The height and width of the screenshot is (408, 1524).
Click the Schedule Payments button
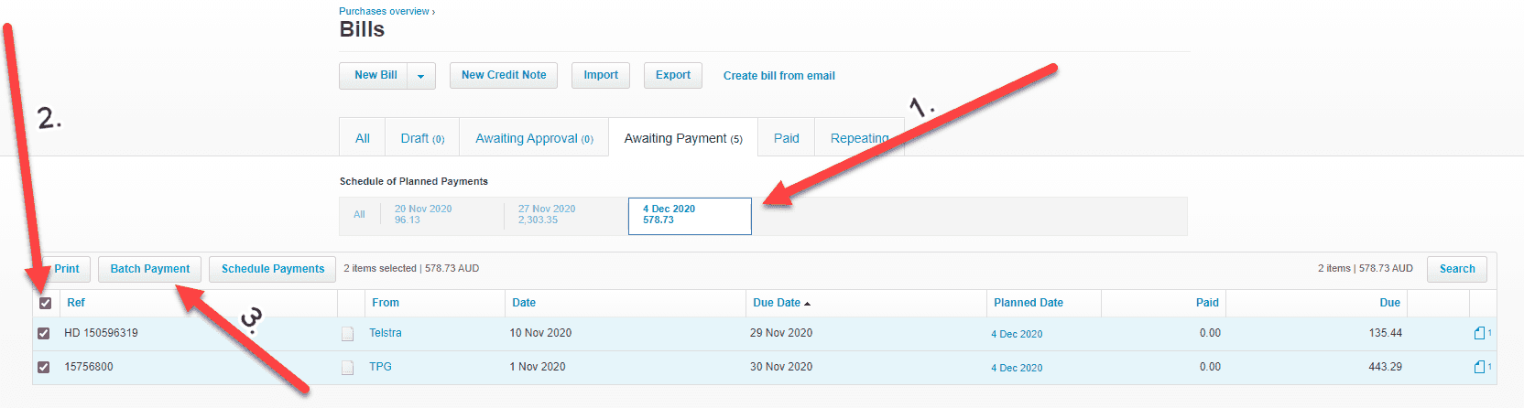(x=273, y=269)
